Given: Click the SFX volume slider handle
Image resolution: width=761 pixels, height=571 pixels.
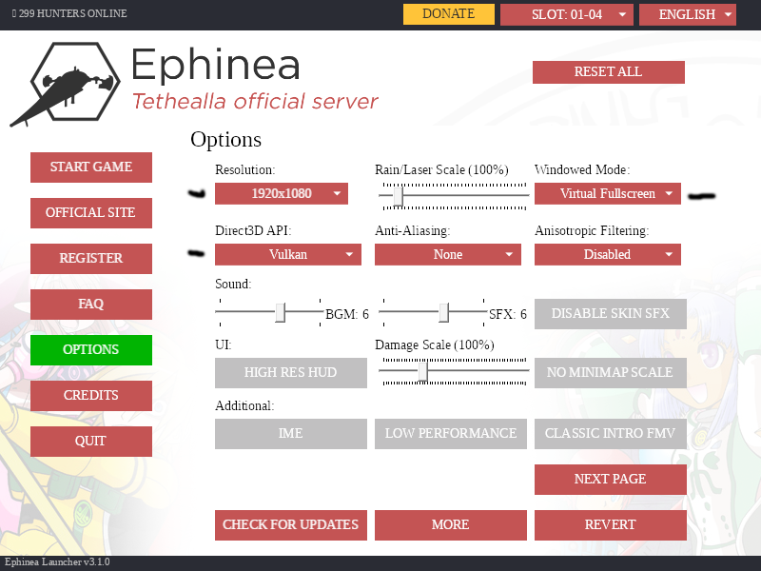Looking at the screenshot, I should pos(443,312).
